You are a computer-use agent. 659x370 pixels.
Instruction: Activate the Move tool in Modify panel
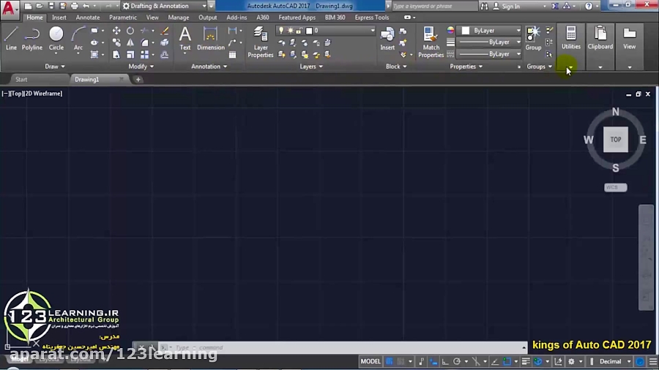point(116,31)
